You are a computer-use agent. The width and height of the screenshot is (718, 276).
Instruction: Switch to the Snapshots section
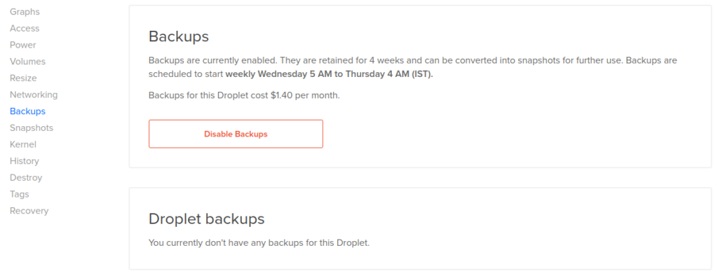pyautogui.click(x=32, y=127)
